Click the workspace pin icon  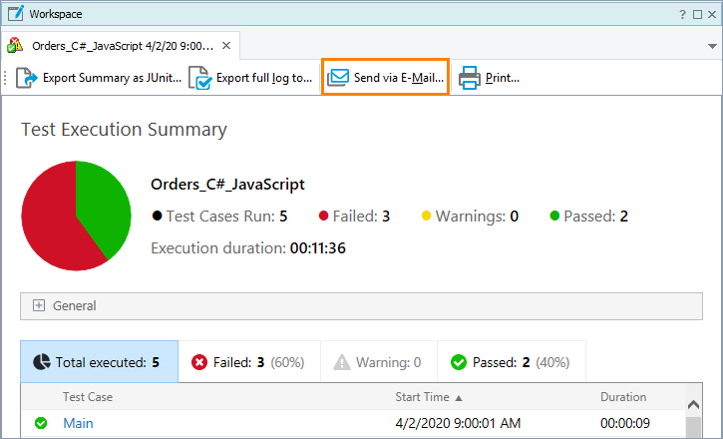point(696,14)
